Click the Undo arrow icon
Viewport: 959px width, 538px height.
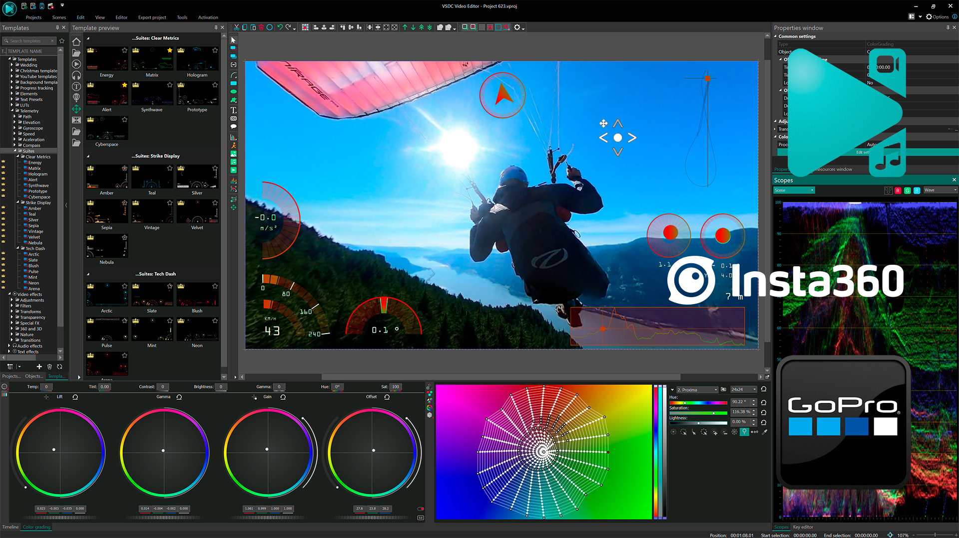[x=280, y=27]
